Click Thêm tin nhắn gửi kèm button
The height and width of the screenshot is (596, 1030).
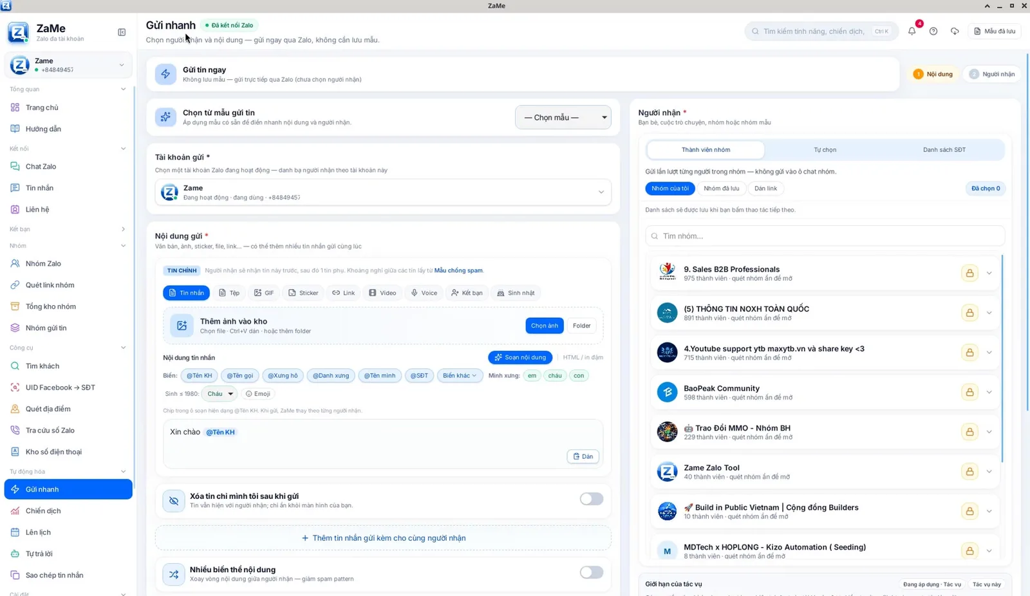383,538
